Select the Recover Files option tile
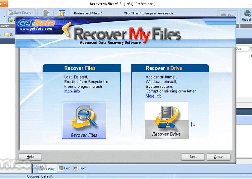Viewport: 252px width, 179px height. coord(84,120)
